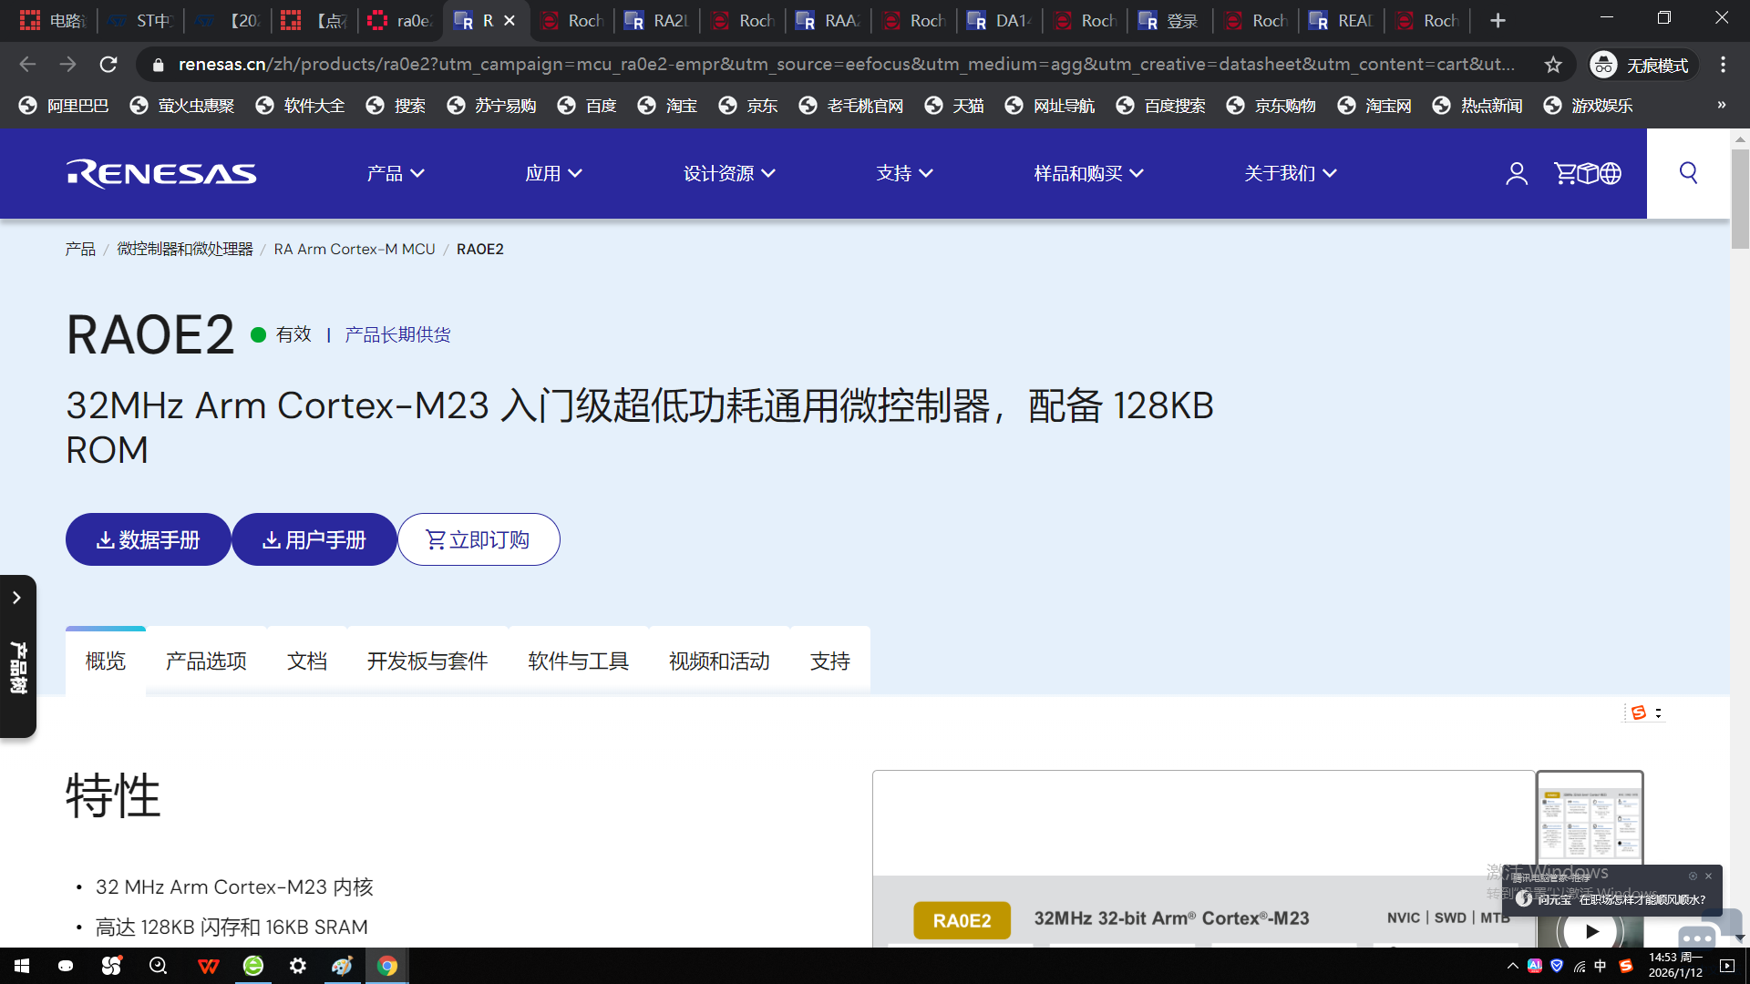The image size is (1750, 984).
Task: Go to 微控制器和微处理器 breadcrumb
Action: pyautogui.click(x=185, y=249)
